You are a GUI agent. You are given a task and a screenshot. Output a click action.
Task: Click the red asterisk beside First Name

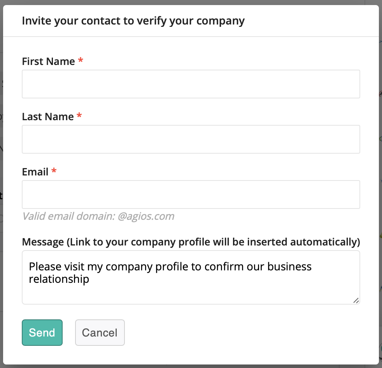[x=81, y=61]
